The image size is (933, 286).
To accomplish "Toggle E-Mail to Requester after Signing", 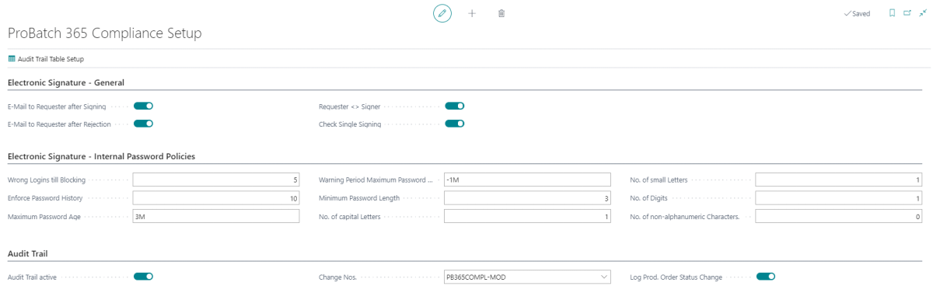I will click(144, 106).
